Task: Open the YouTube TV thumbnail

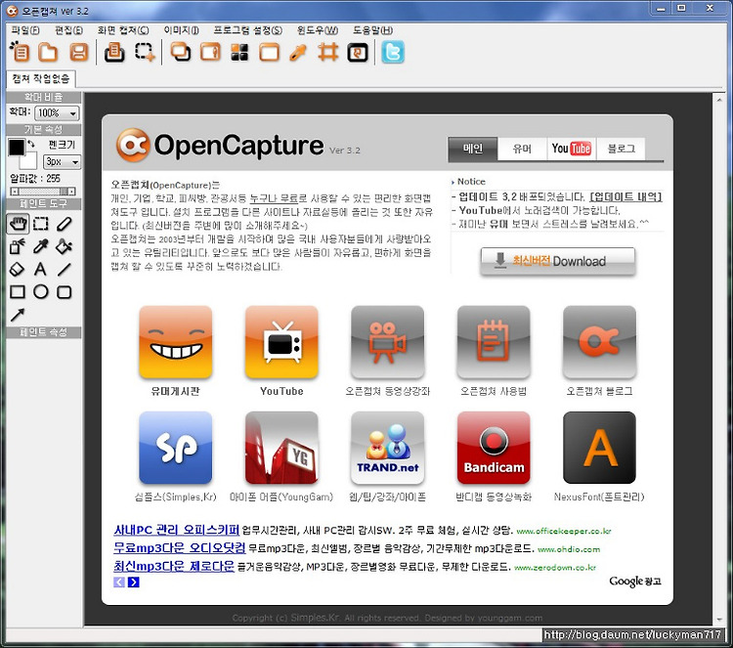Action: point(281,342)
